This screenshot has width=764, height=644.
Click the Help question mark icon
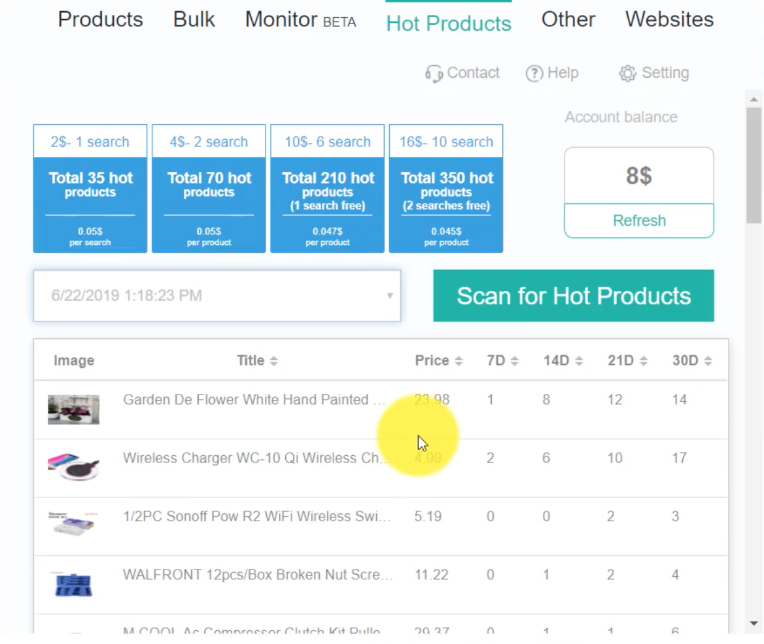coord(534,73)
